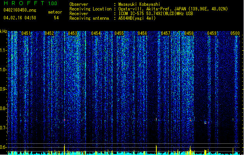This screenshot has width=244, height=155.
Task: Click the tall yellow spike below 0457
Action: click(156, 150)
